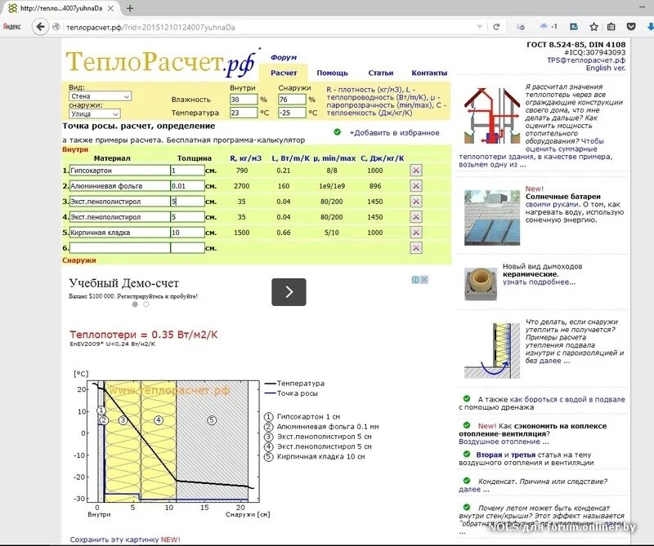
Task: Open the Контакты tab
Action: click(429, 73)
